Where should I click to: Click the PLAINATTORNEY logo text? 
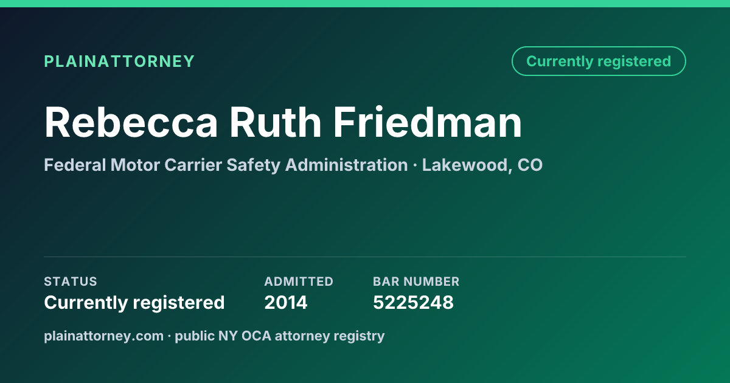tap(119, 61)
